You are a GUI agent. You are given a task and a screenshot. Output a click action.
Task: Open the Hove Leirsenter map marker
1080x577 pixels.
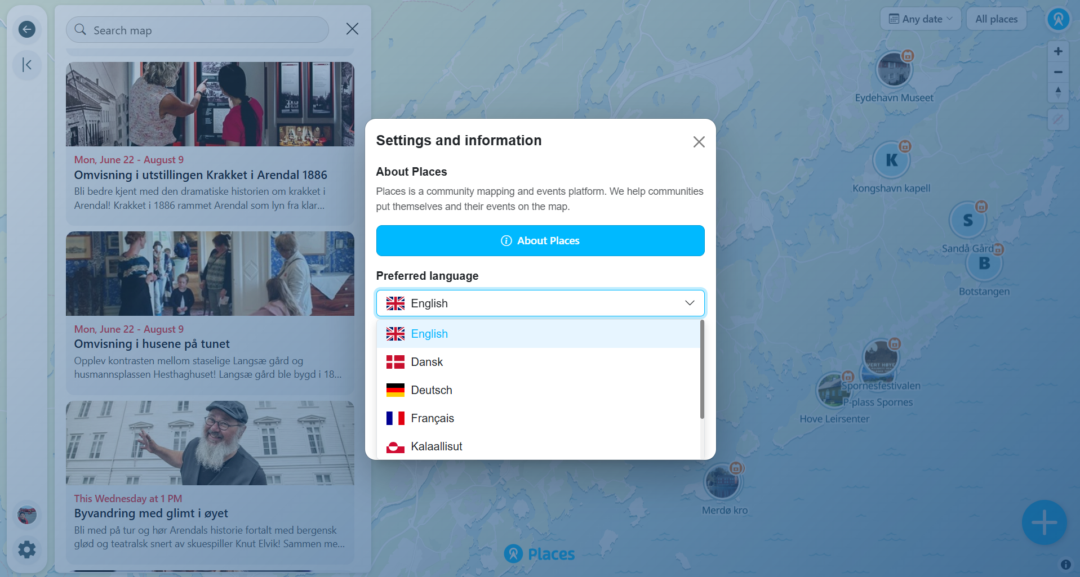click(834, 390)
